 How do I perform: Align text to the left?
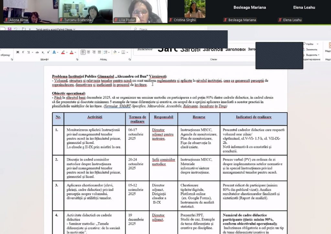click(x=83, y=52)
